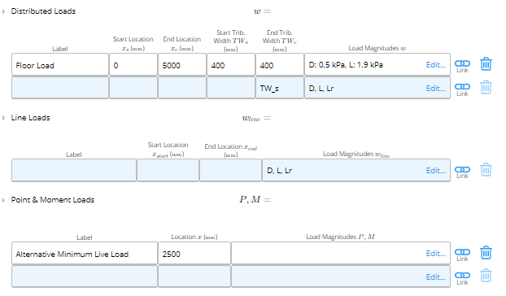
Task: Click the Floor Load end tributary width field
Action: [280, 65]
